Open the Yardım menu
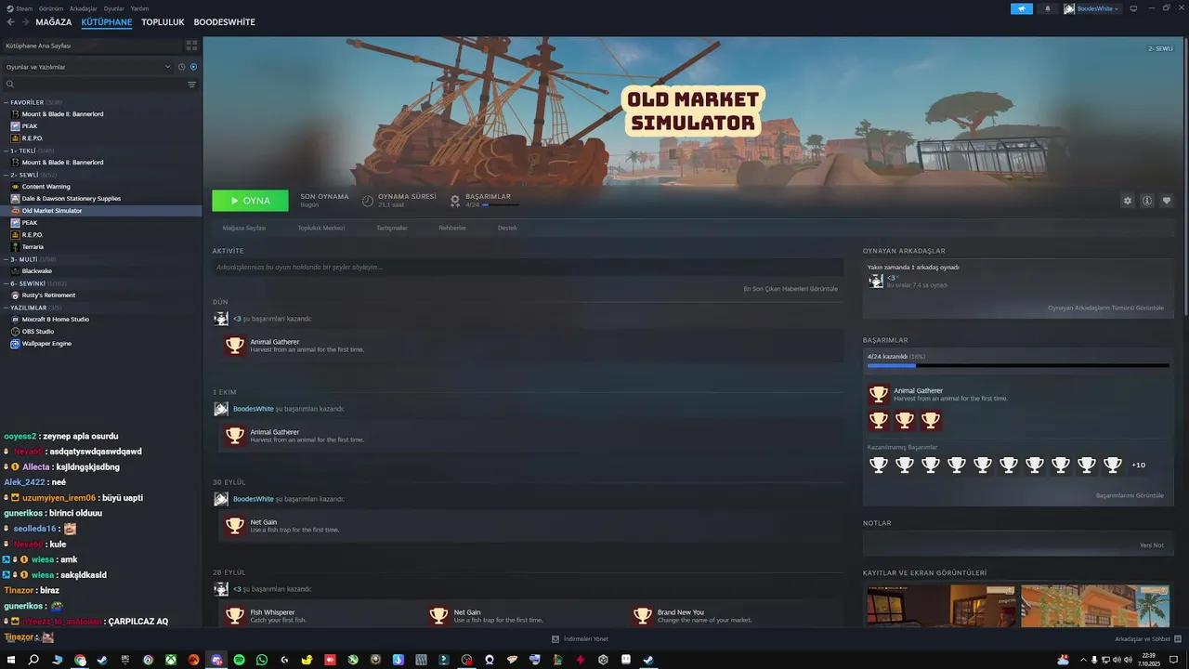This screenshot has width=1189, height=669. coord(139,8)
